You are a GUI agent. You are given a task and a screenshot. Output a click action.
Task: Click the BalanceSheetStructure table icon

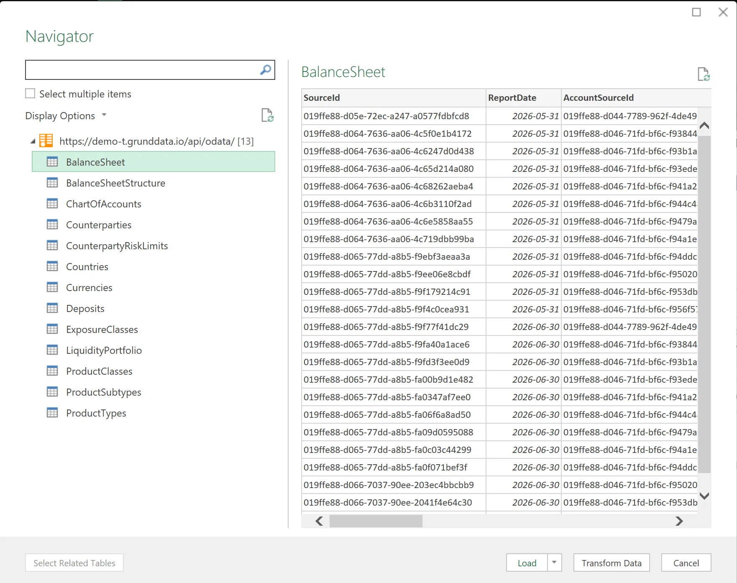pyautogui.click(x=52, y=183)
